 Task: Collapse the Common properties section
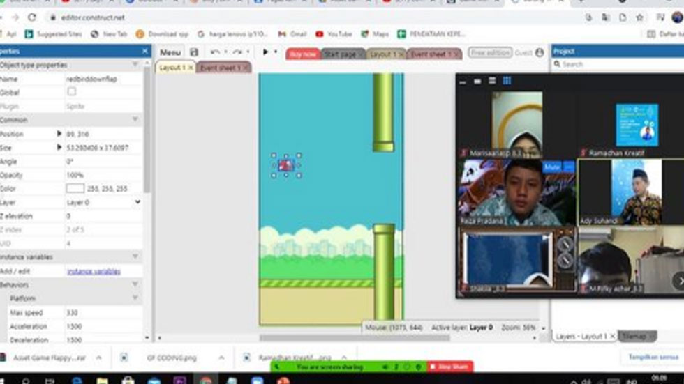click(135, 119)
